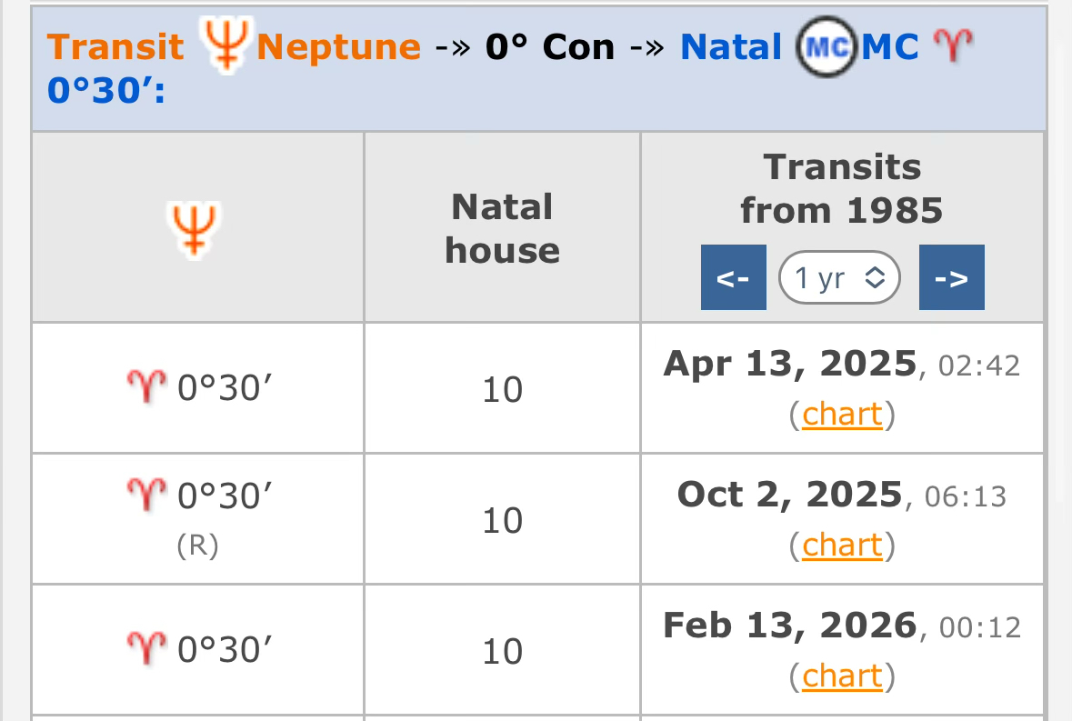Click the Aries glyph in the retrograde row
Screen dimensions: 1072x721
coord(145,496)
